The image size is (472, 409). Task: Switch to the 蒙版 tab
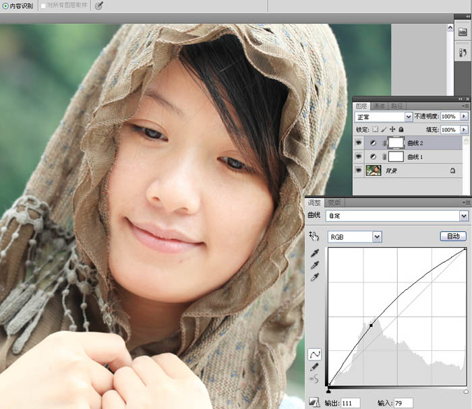[334, 203]
